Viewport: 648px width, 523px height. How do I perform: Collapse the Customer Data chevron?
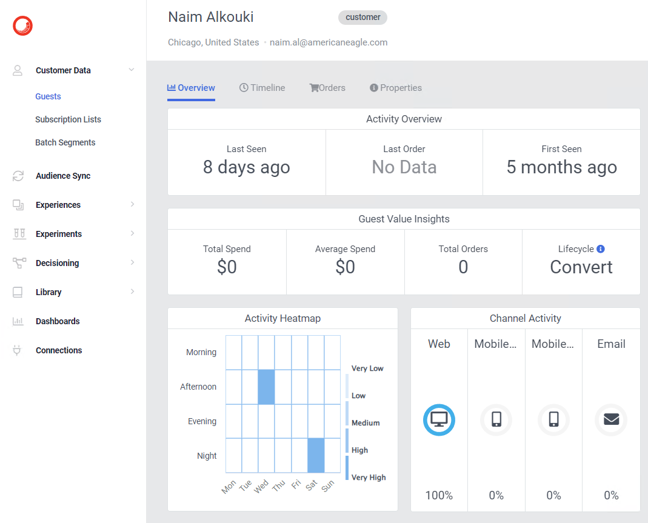(132, 70)
